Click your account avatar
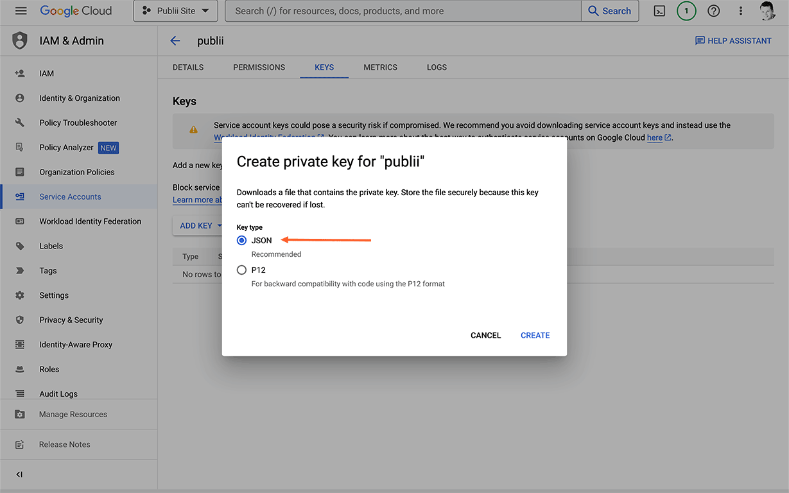789x493 pixels. coord(768,10)
